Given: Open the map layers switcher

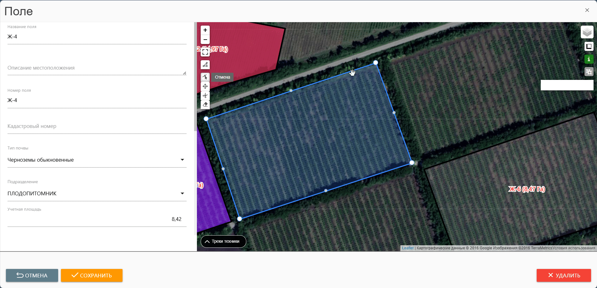Looking at the screenshot, I should (x=587, y=32).
